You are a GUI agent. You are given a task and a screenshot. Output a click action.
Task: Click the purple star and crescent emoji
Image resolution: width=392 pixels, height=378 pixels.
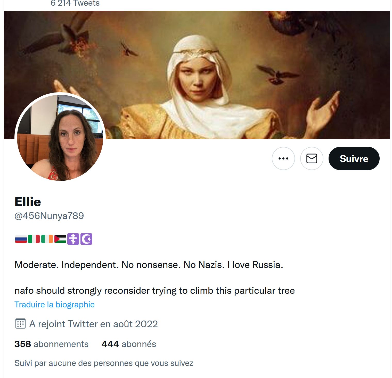[86, 239]
